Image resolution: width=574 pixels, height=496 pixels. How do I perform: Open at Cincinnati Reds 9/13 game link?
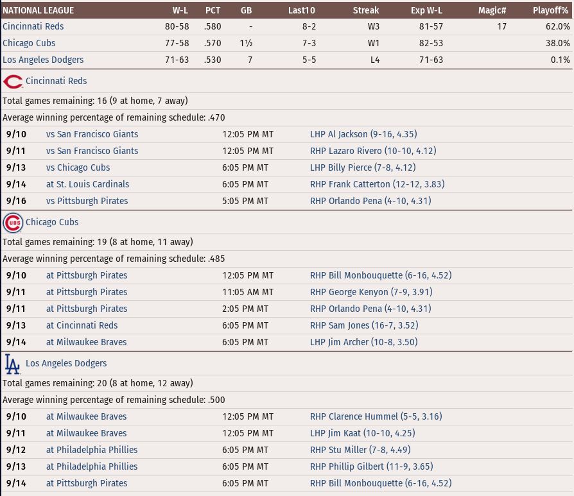(82, 325)
